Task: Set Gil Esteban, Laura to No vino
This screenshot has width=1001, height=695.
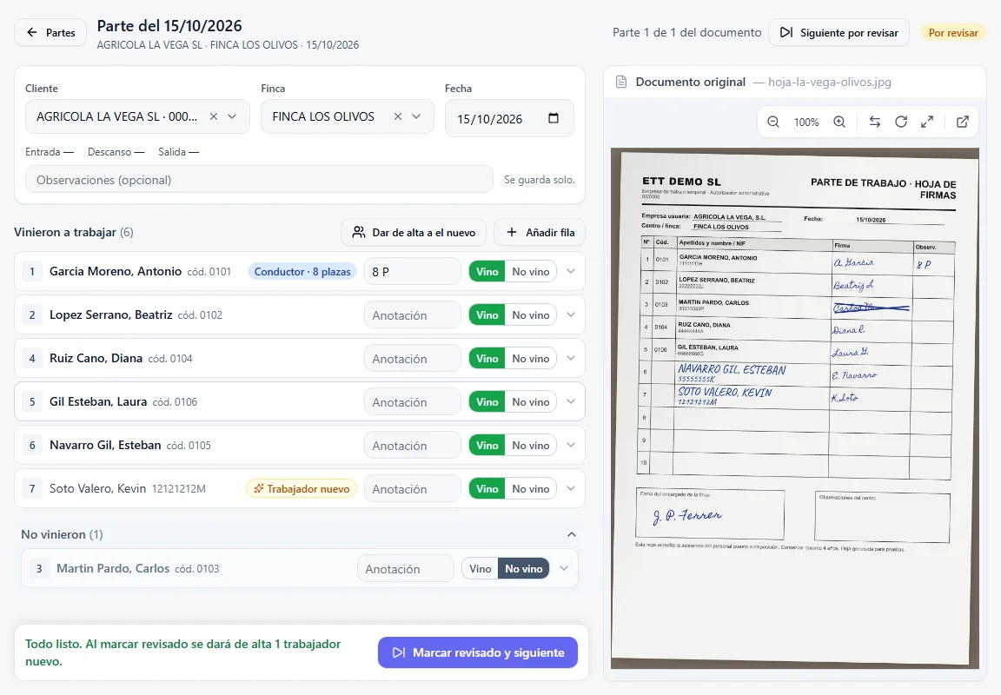Action: pos(531,401)
